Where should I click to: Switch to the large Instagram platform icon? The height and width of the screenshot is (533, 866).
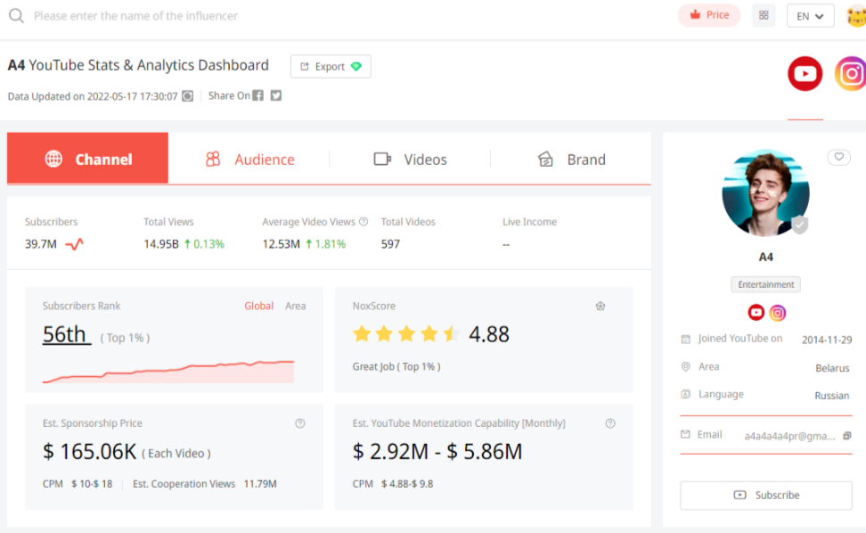[851, 73]
